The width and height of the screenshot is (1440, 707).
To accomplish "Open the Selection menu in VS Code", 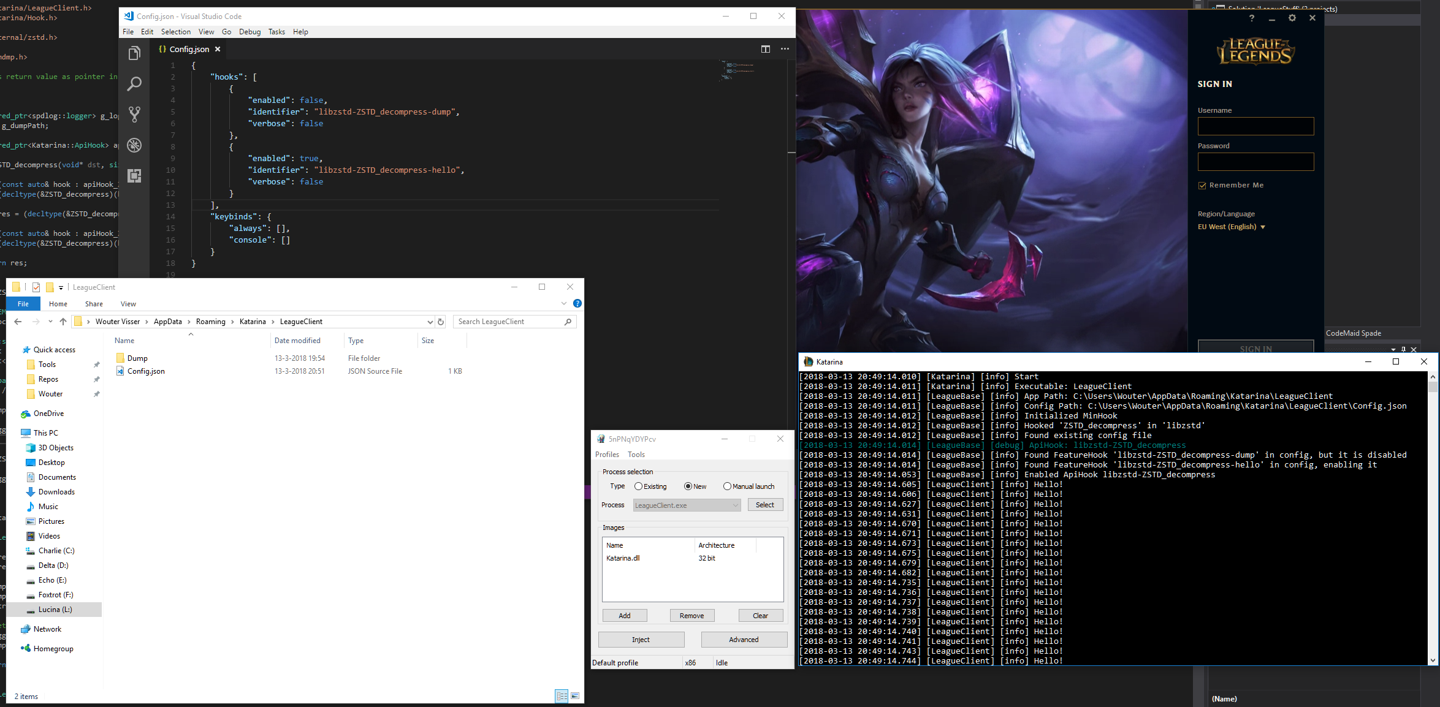I will click(x=176, y=32).
